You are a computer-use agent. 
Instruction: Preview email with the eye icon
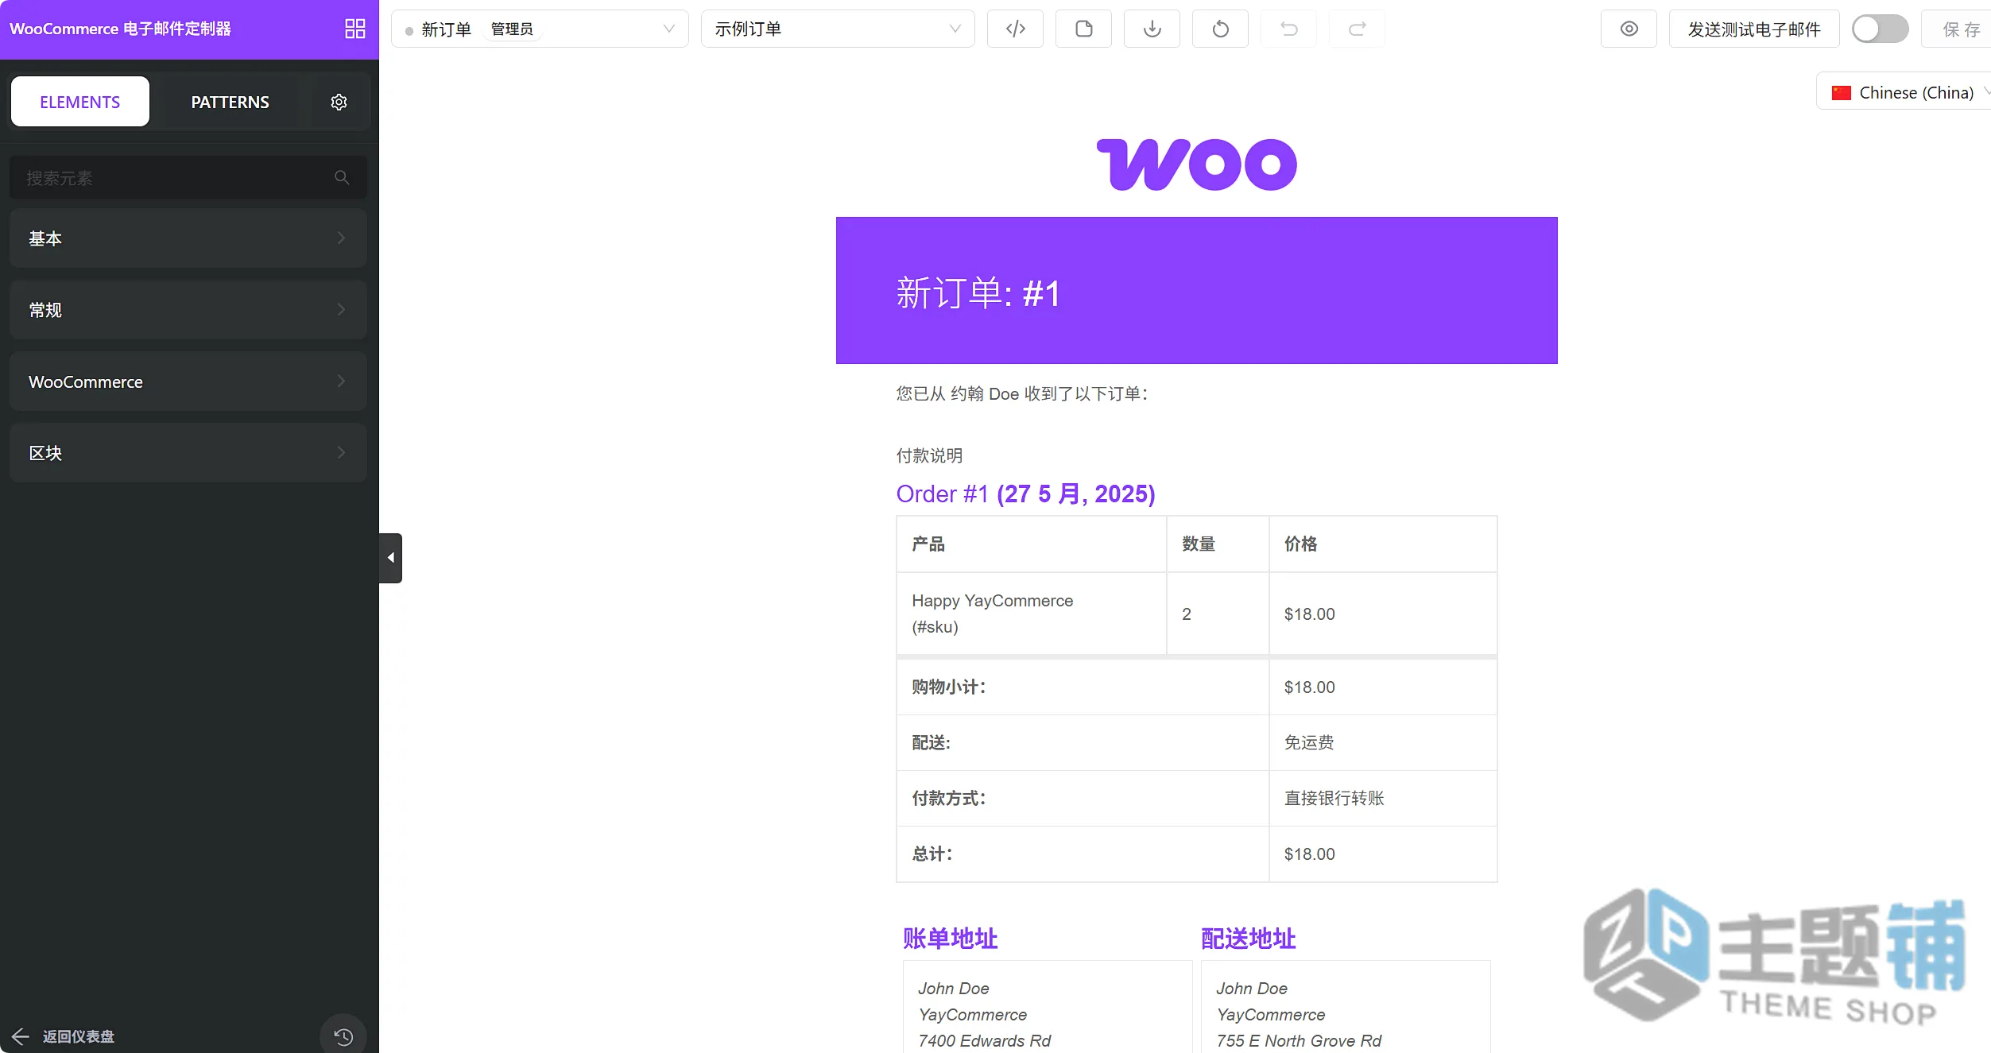[x=1629, y=29]
